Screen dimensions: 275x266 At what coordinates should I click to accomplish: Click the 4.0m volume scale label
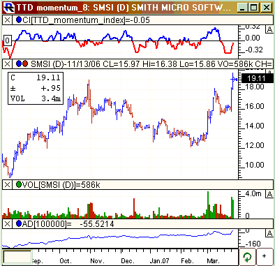pos(253,193)
